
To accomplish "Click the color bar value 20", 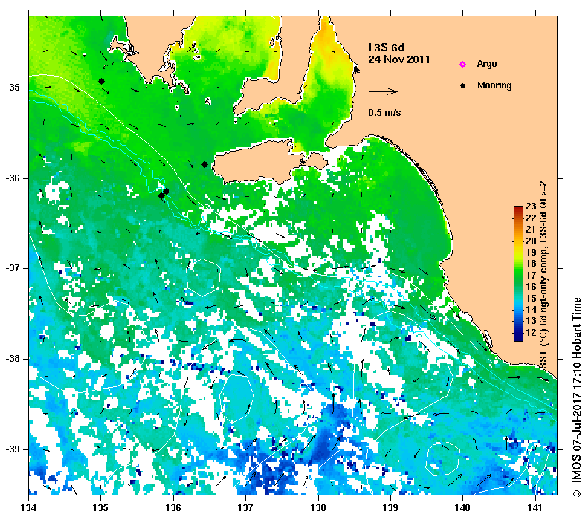I will coord(531,241).
